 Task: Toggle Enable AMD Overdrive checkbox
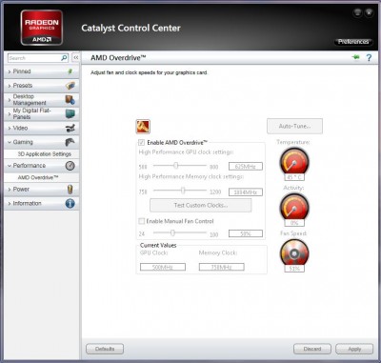point(142,143)
